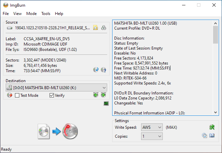Click the Imp ID value Microsoft CDIMAGE UDF

[46, 44]
